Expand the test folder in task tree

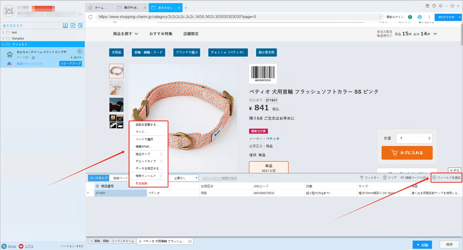(3, 32)
